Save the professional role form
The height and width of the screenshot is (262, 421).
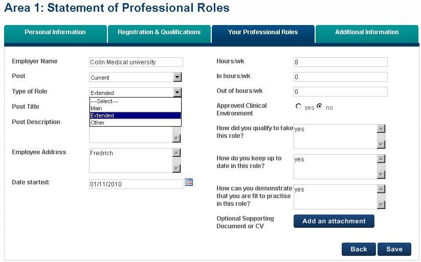click(x=394, y=249)
